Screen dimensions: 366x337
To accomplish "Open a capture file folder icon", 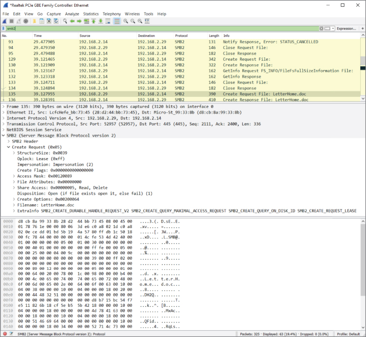I will pyautogui.click(x=35, y=21).
